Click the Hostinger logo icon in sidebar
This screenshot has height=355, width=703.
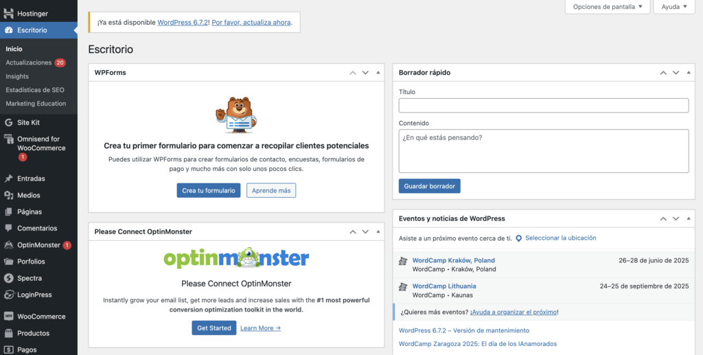(8, 13)
